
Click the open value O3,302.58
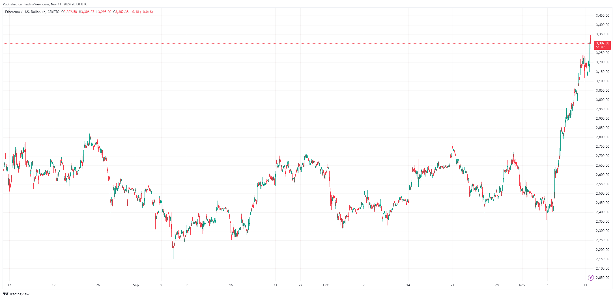pos(69,12)
